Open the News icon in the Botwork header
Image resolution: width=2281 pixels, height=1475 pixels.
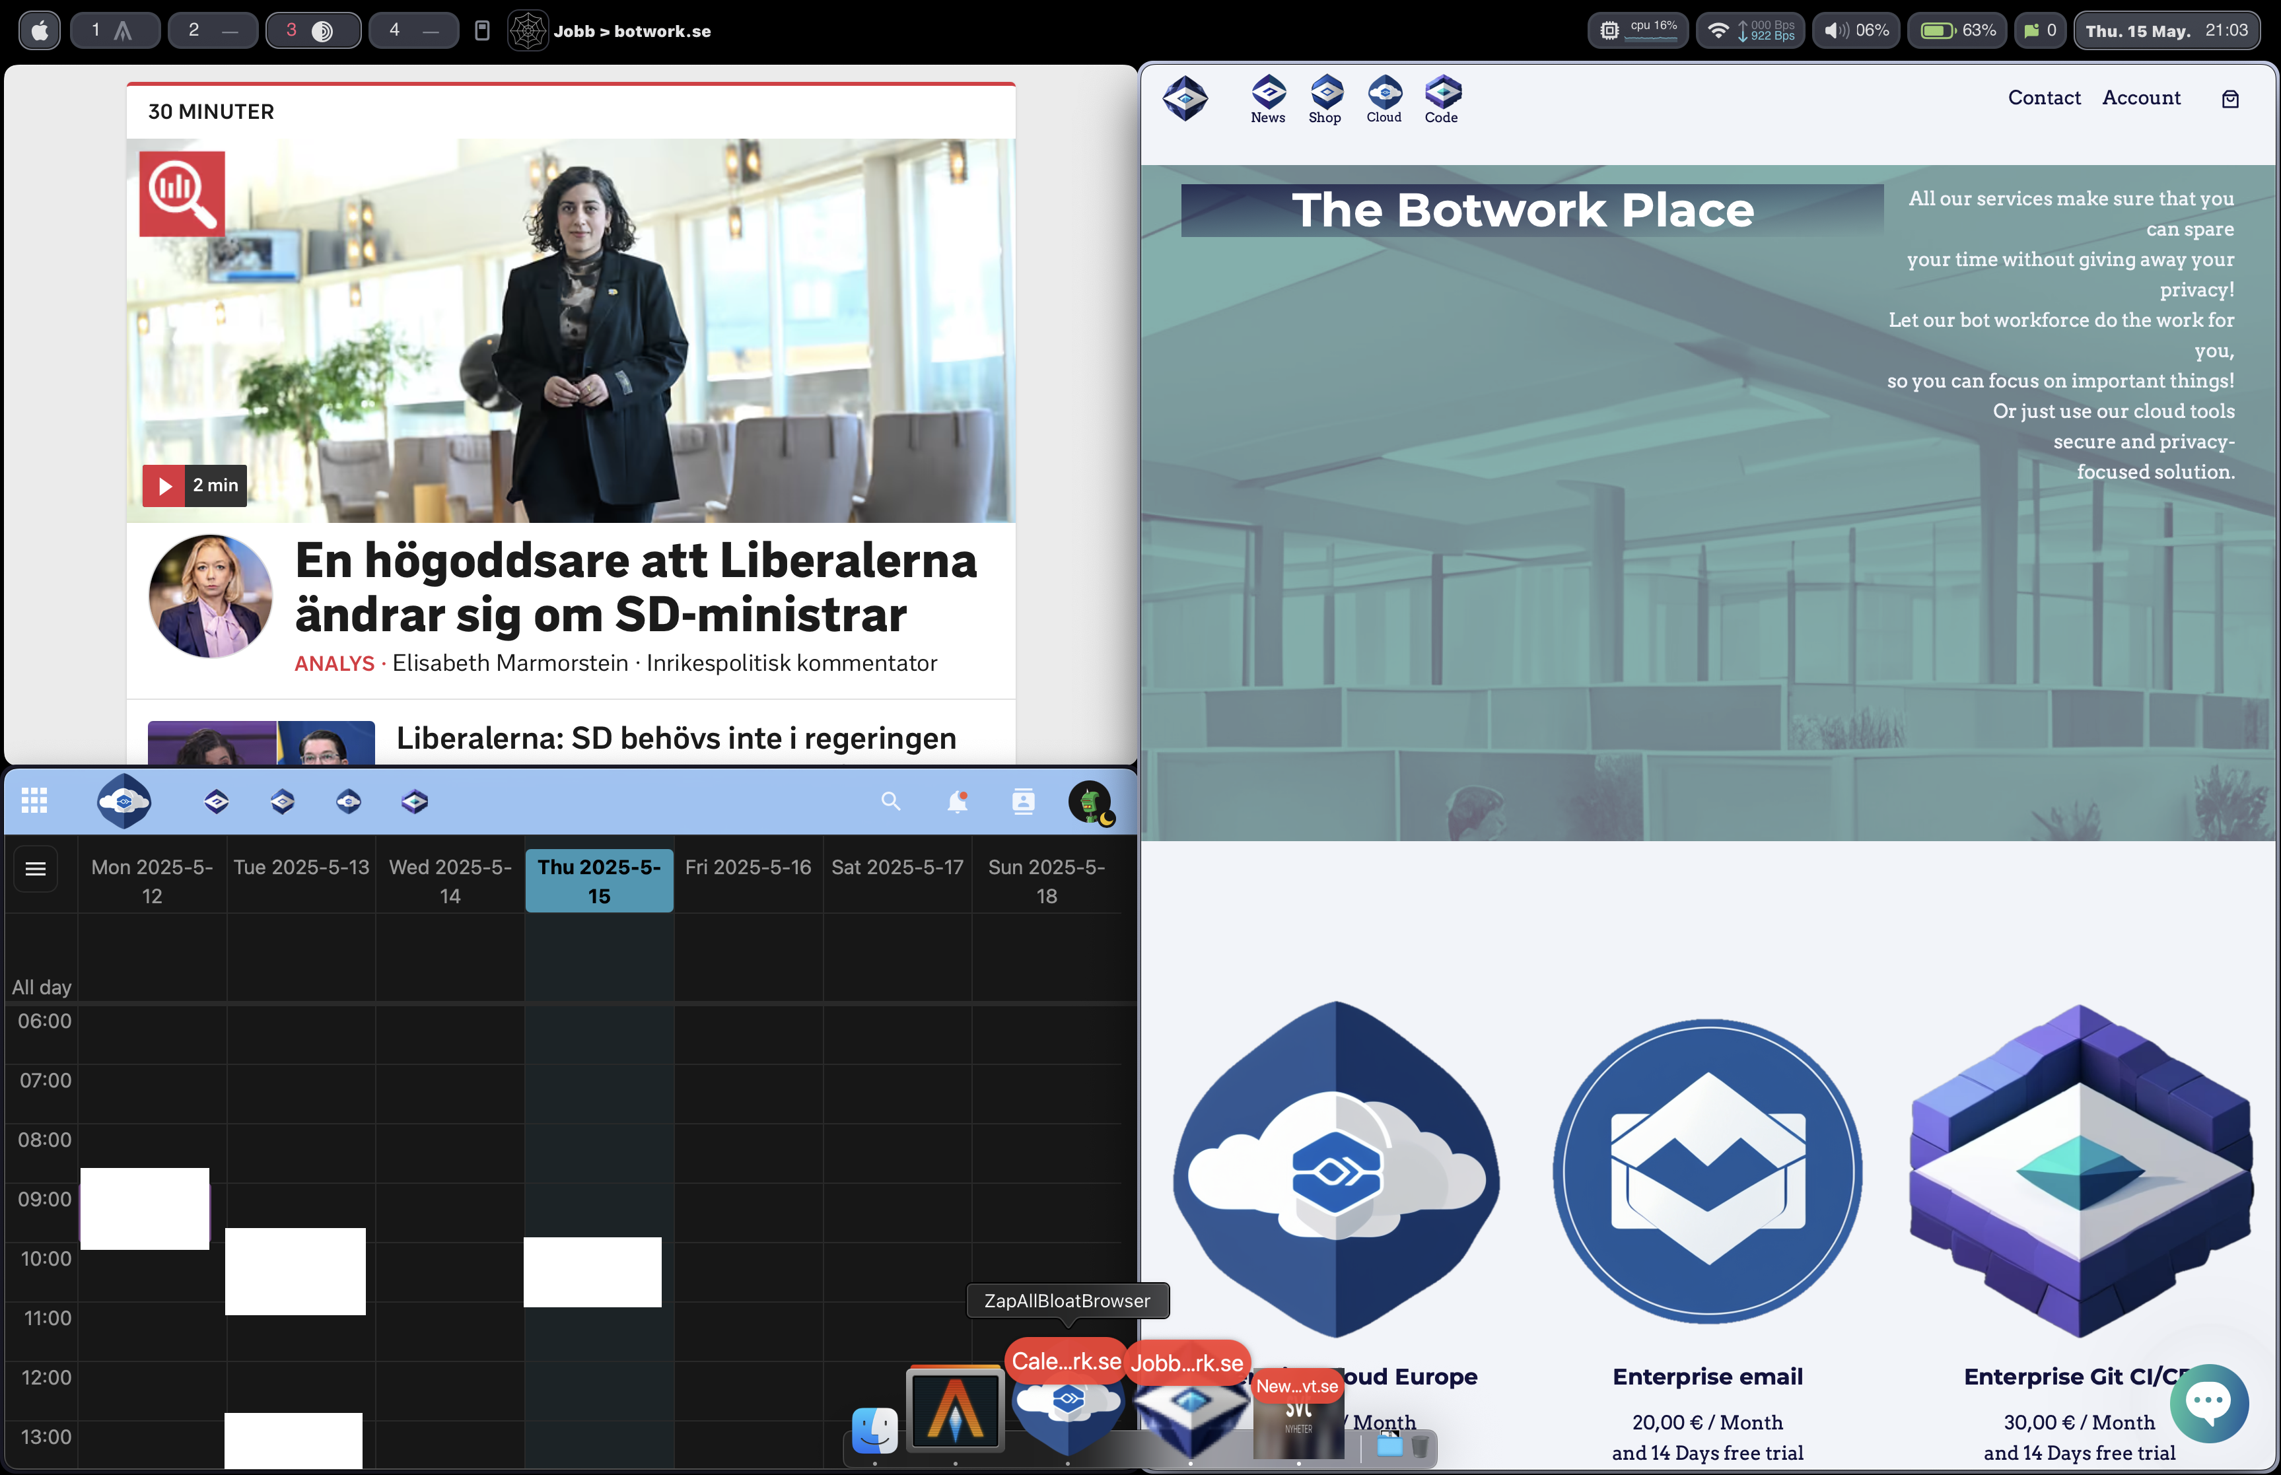[x=1269, y=98]
